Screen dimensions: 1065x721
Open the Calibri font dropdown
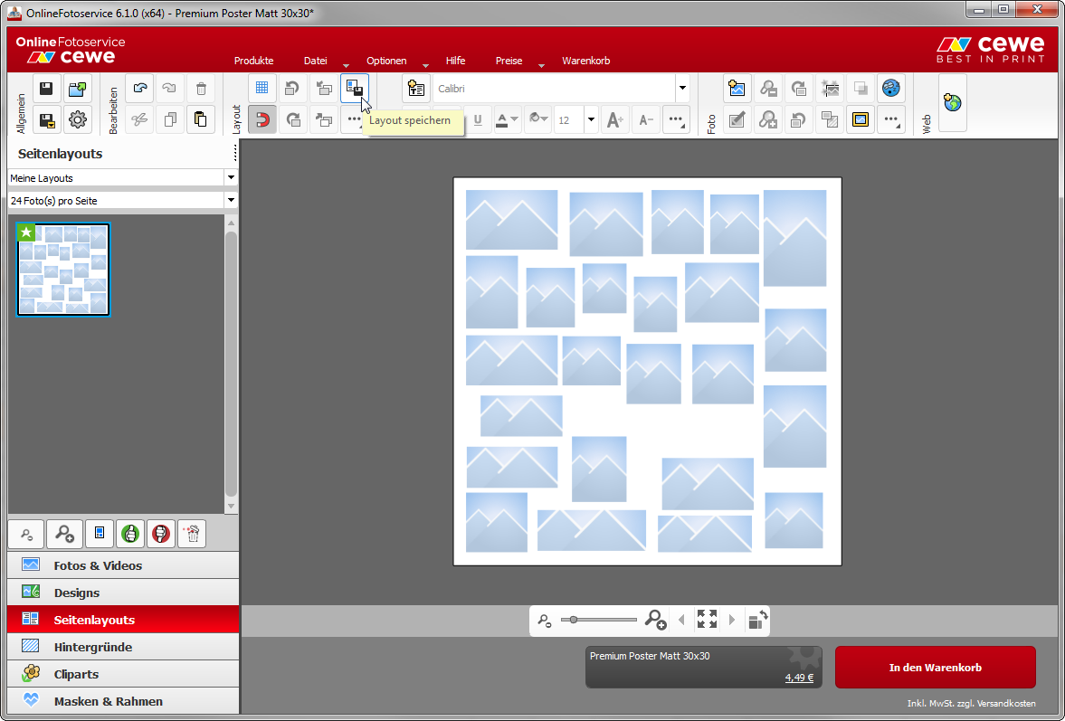681,89
